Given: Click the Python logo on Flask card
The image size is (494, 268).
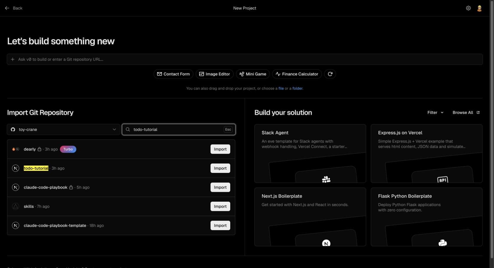Looking at the screenshot, I should [x=442, y=243].
